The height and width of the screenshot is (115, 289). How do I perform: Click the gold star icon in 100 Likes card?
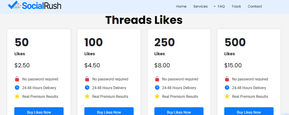pos(87,96)
